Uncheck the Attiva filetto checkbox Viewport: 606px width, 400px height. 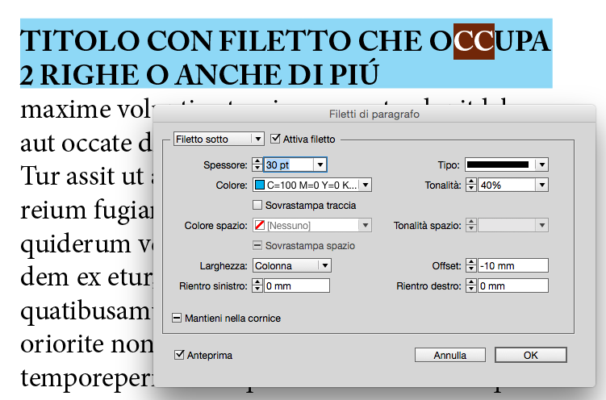(275, 139)
